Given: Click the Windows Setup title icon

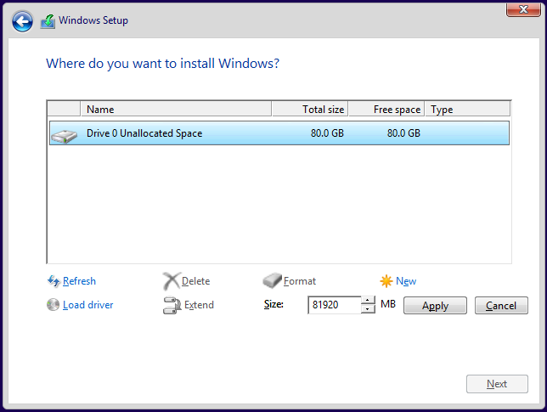Looking at the screenshot, I should (x=48, y=21).
